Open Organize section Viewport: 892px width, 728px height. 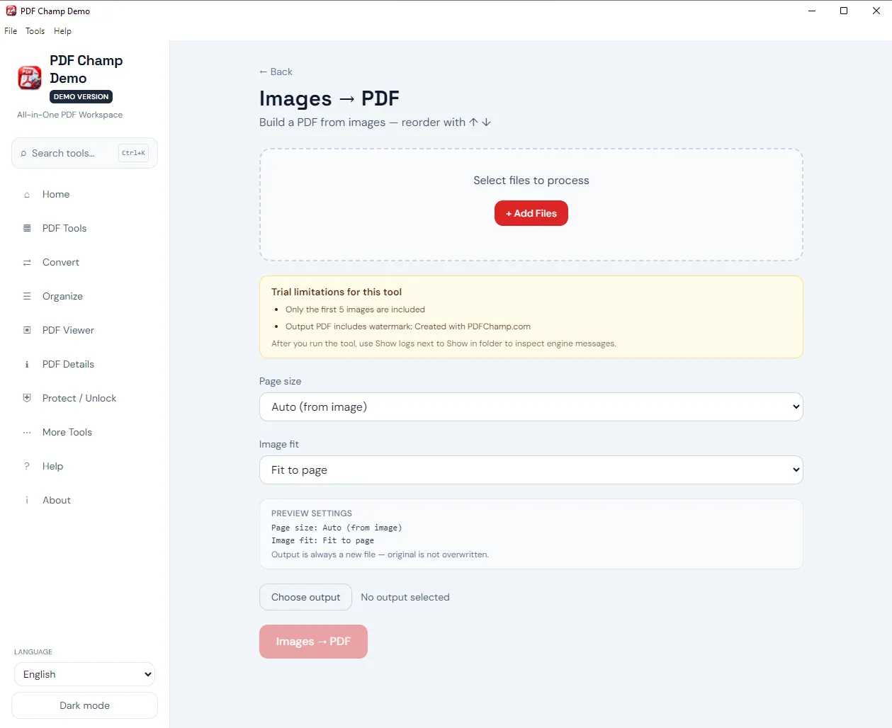pyautogui.click(x=84, y=296)
